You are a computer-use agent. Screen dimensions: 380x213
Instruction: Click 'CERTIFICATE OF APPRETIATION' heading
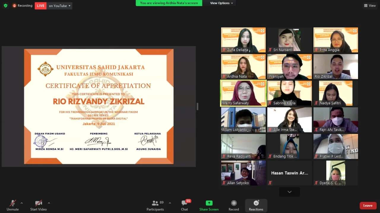(x=98, y=86)
